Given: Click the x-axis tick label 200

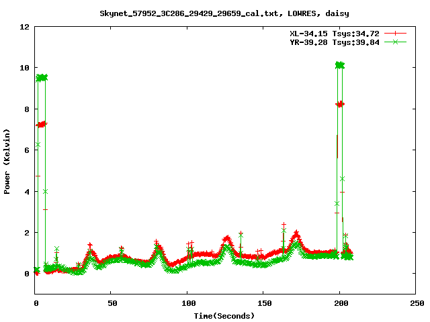Looking at the screenshot, I should pos(341,303).
